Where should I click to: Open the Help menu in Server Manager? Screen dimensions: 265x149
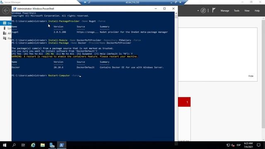[257, 11]
